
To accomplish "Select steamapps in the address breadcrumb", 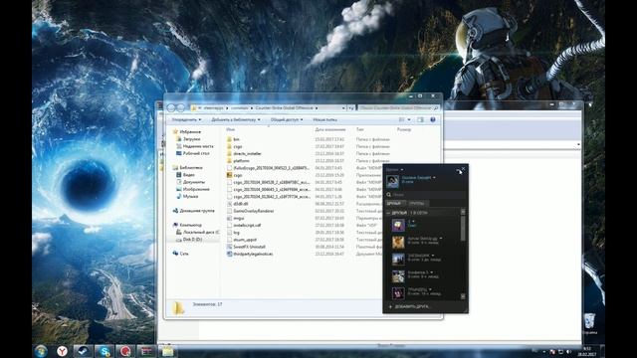I will click(x=214, y=108).
